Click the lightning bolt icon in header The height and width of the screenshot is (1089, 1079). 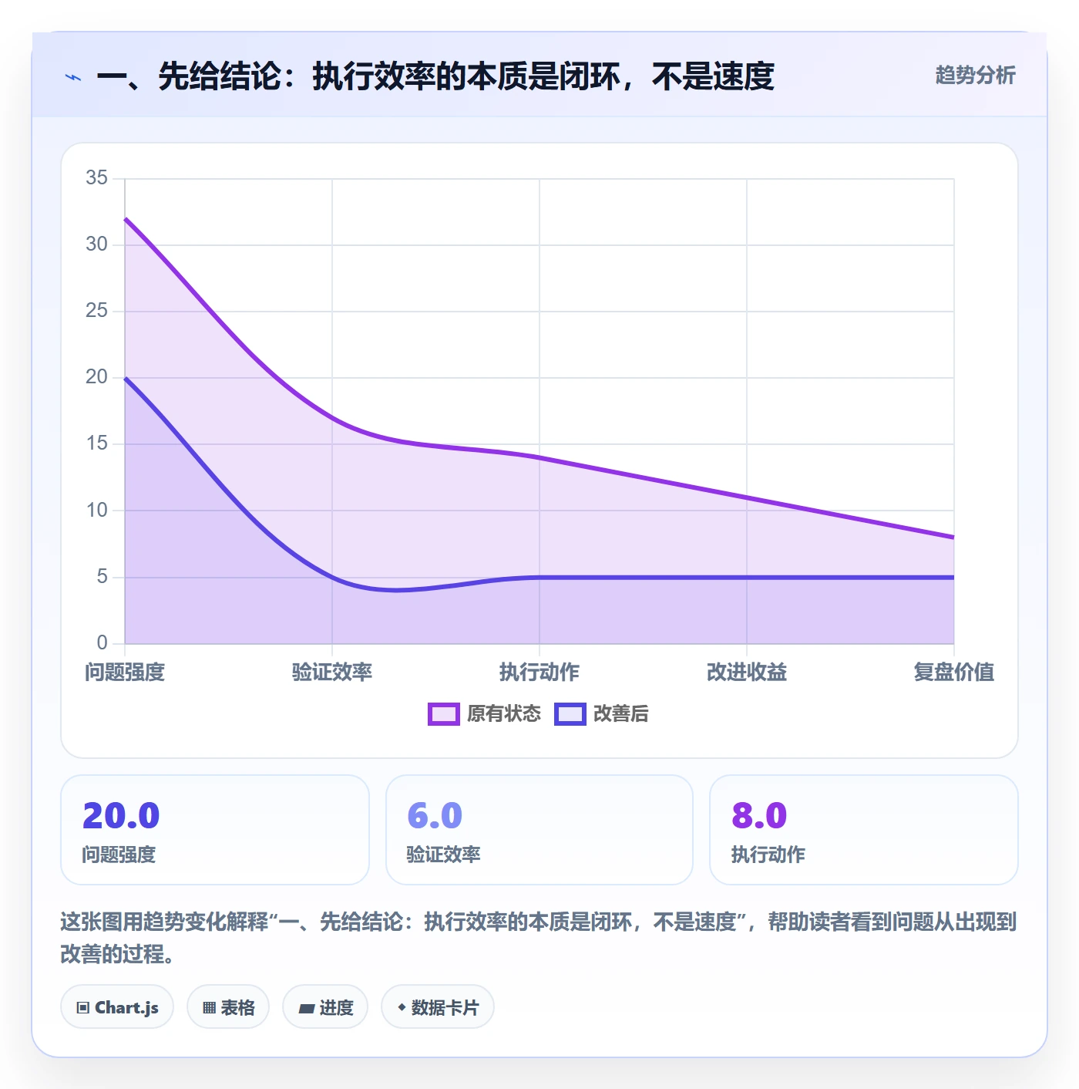click(x=73, y=77)
